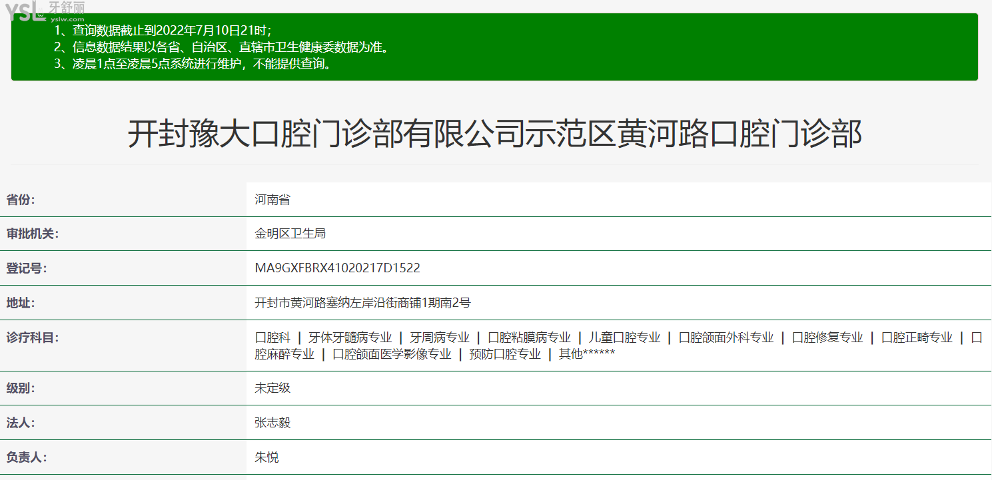Click the 开封豫大口腔门诊部 page heading
Viewport: 992px width, 480px height.
click(494, 133)
